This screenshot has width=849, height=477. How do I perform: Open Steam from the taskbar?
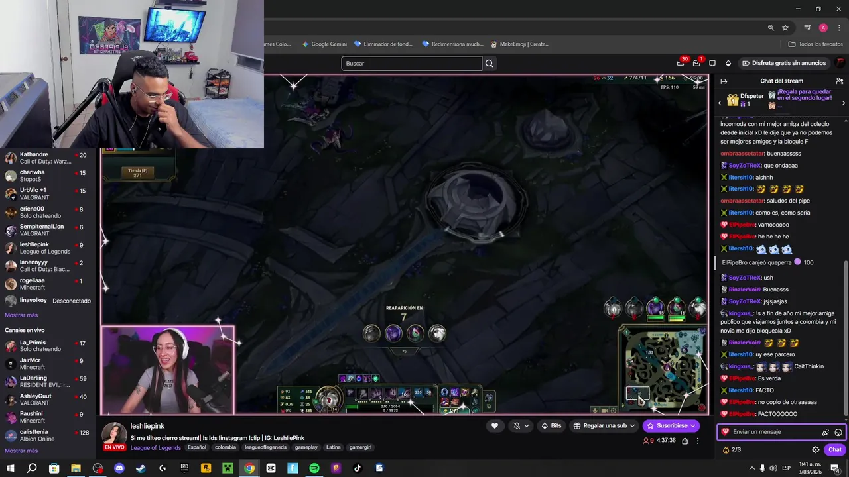coord(141,468)
